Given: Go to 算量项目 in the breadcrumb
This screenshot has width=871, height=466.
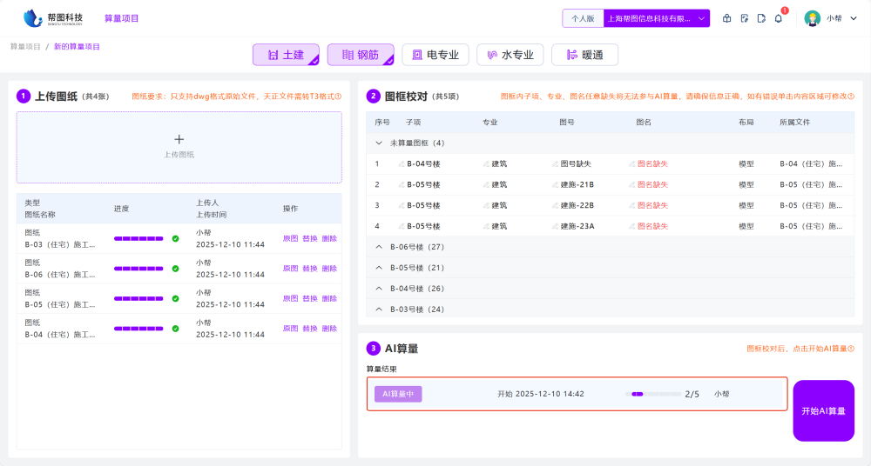Looking at the screenshot, I should coord(25,46).
